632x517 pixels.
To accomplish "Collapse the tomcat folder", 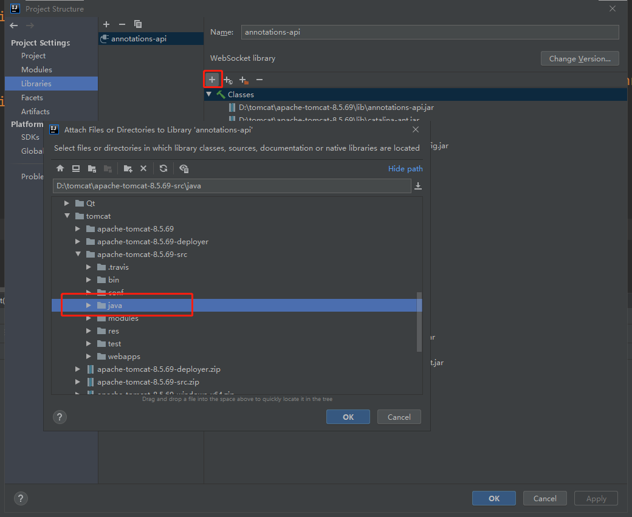I will click(67, 216).
